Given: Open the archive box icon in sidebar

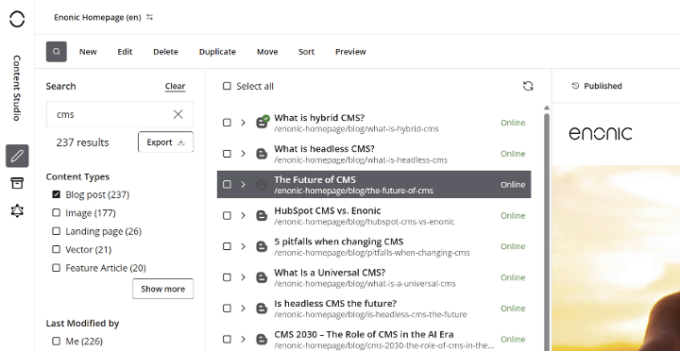Looking at the screenshot, I should 17,183.
